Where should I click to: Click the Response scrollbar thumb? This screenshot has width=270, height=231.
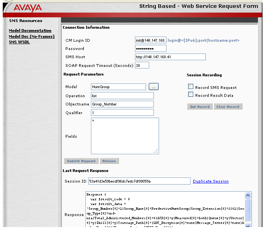pyautogui.click(x=248, y=210)
